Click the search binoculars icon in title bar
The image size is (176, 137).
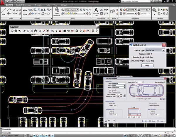pos(152,1)
